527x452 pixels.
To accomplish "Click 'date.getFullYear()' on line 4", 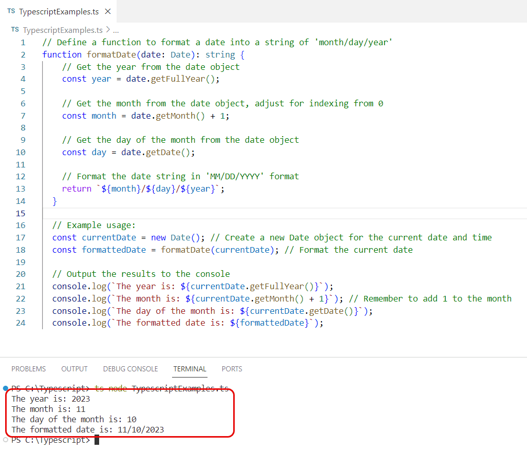I will pyautogui.click(x=170, y=79).
